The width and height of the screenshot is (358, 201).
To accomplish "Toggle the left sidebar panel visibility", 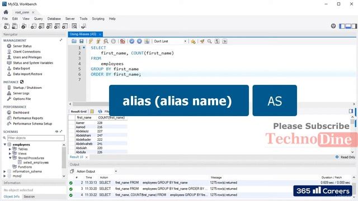I will [x=342, y=26].
